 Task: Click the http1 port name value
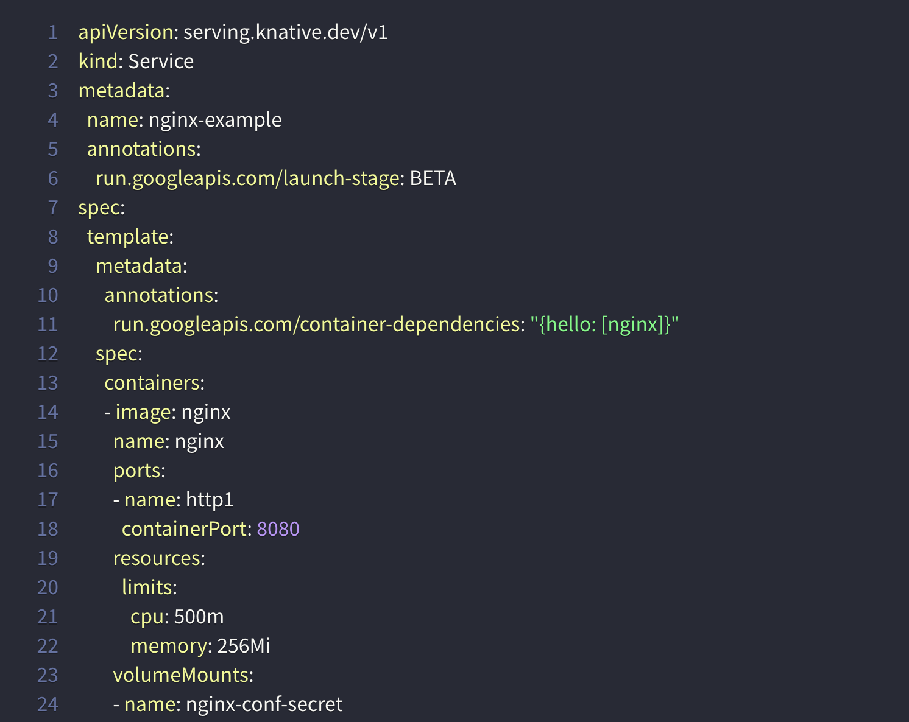pos(210,500)
